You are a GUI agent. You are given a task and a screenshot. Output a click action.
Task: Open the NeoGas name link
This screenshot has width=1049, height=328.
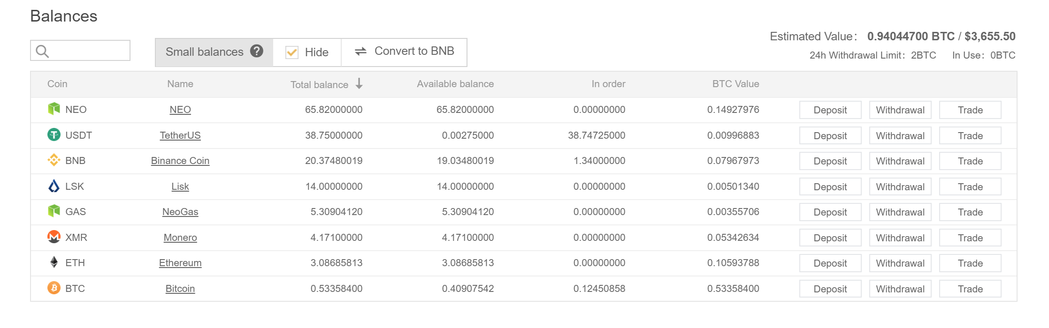(180, 212)
